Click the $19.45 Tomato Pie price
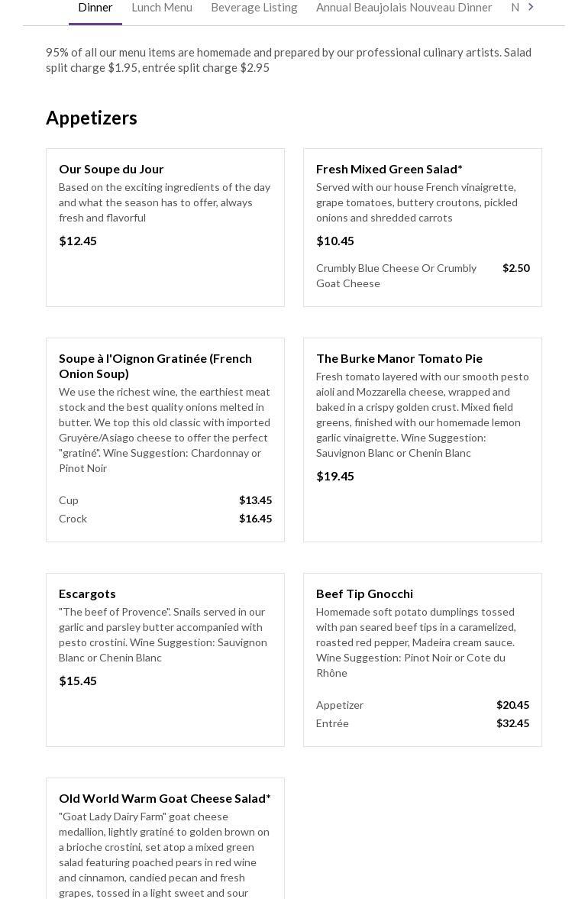Screen dimensions: 588x899 coord(335,476)
